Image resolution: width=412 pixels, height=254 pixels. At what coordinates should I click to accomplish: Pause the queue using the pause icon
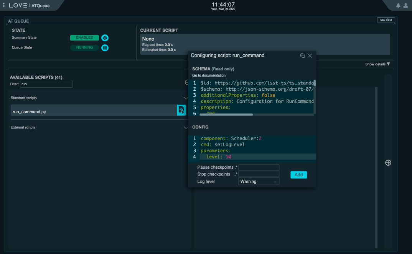click(105, 47)
